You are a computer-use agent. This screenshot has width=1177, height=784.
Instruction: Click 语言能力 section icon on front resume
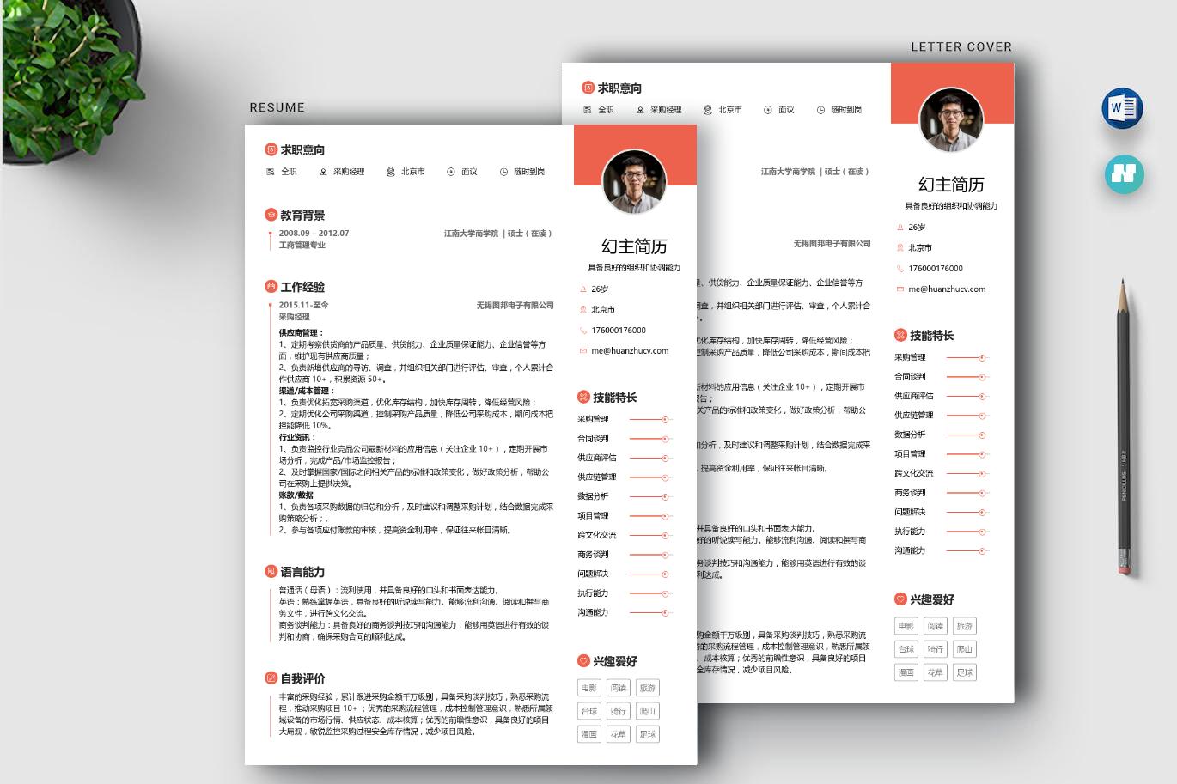click(x=271, y=571)
